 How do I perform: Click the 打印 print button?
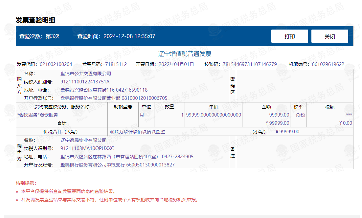pos(289,36)
